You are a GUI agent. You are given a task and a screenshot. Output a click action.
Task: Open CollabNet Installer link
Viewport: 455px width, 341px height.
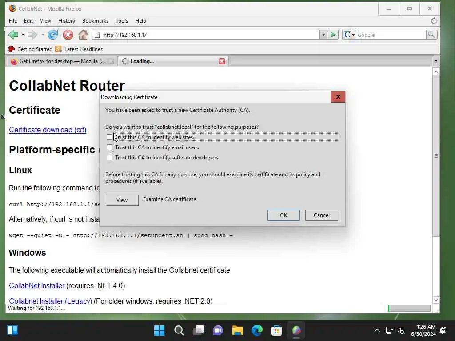coord(36,285)
